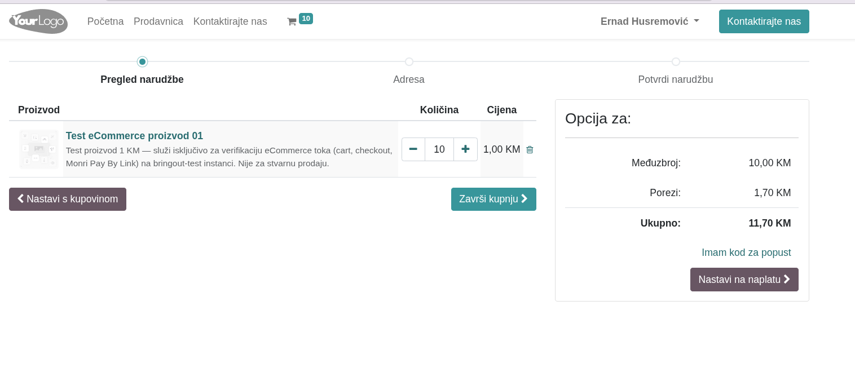Click the back chevron on Nastavi s kupovinom
Image resolution: width=855 pixels, height=381 pixels.
pos(21,198)
